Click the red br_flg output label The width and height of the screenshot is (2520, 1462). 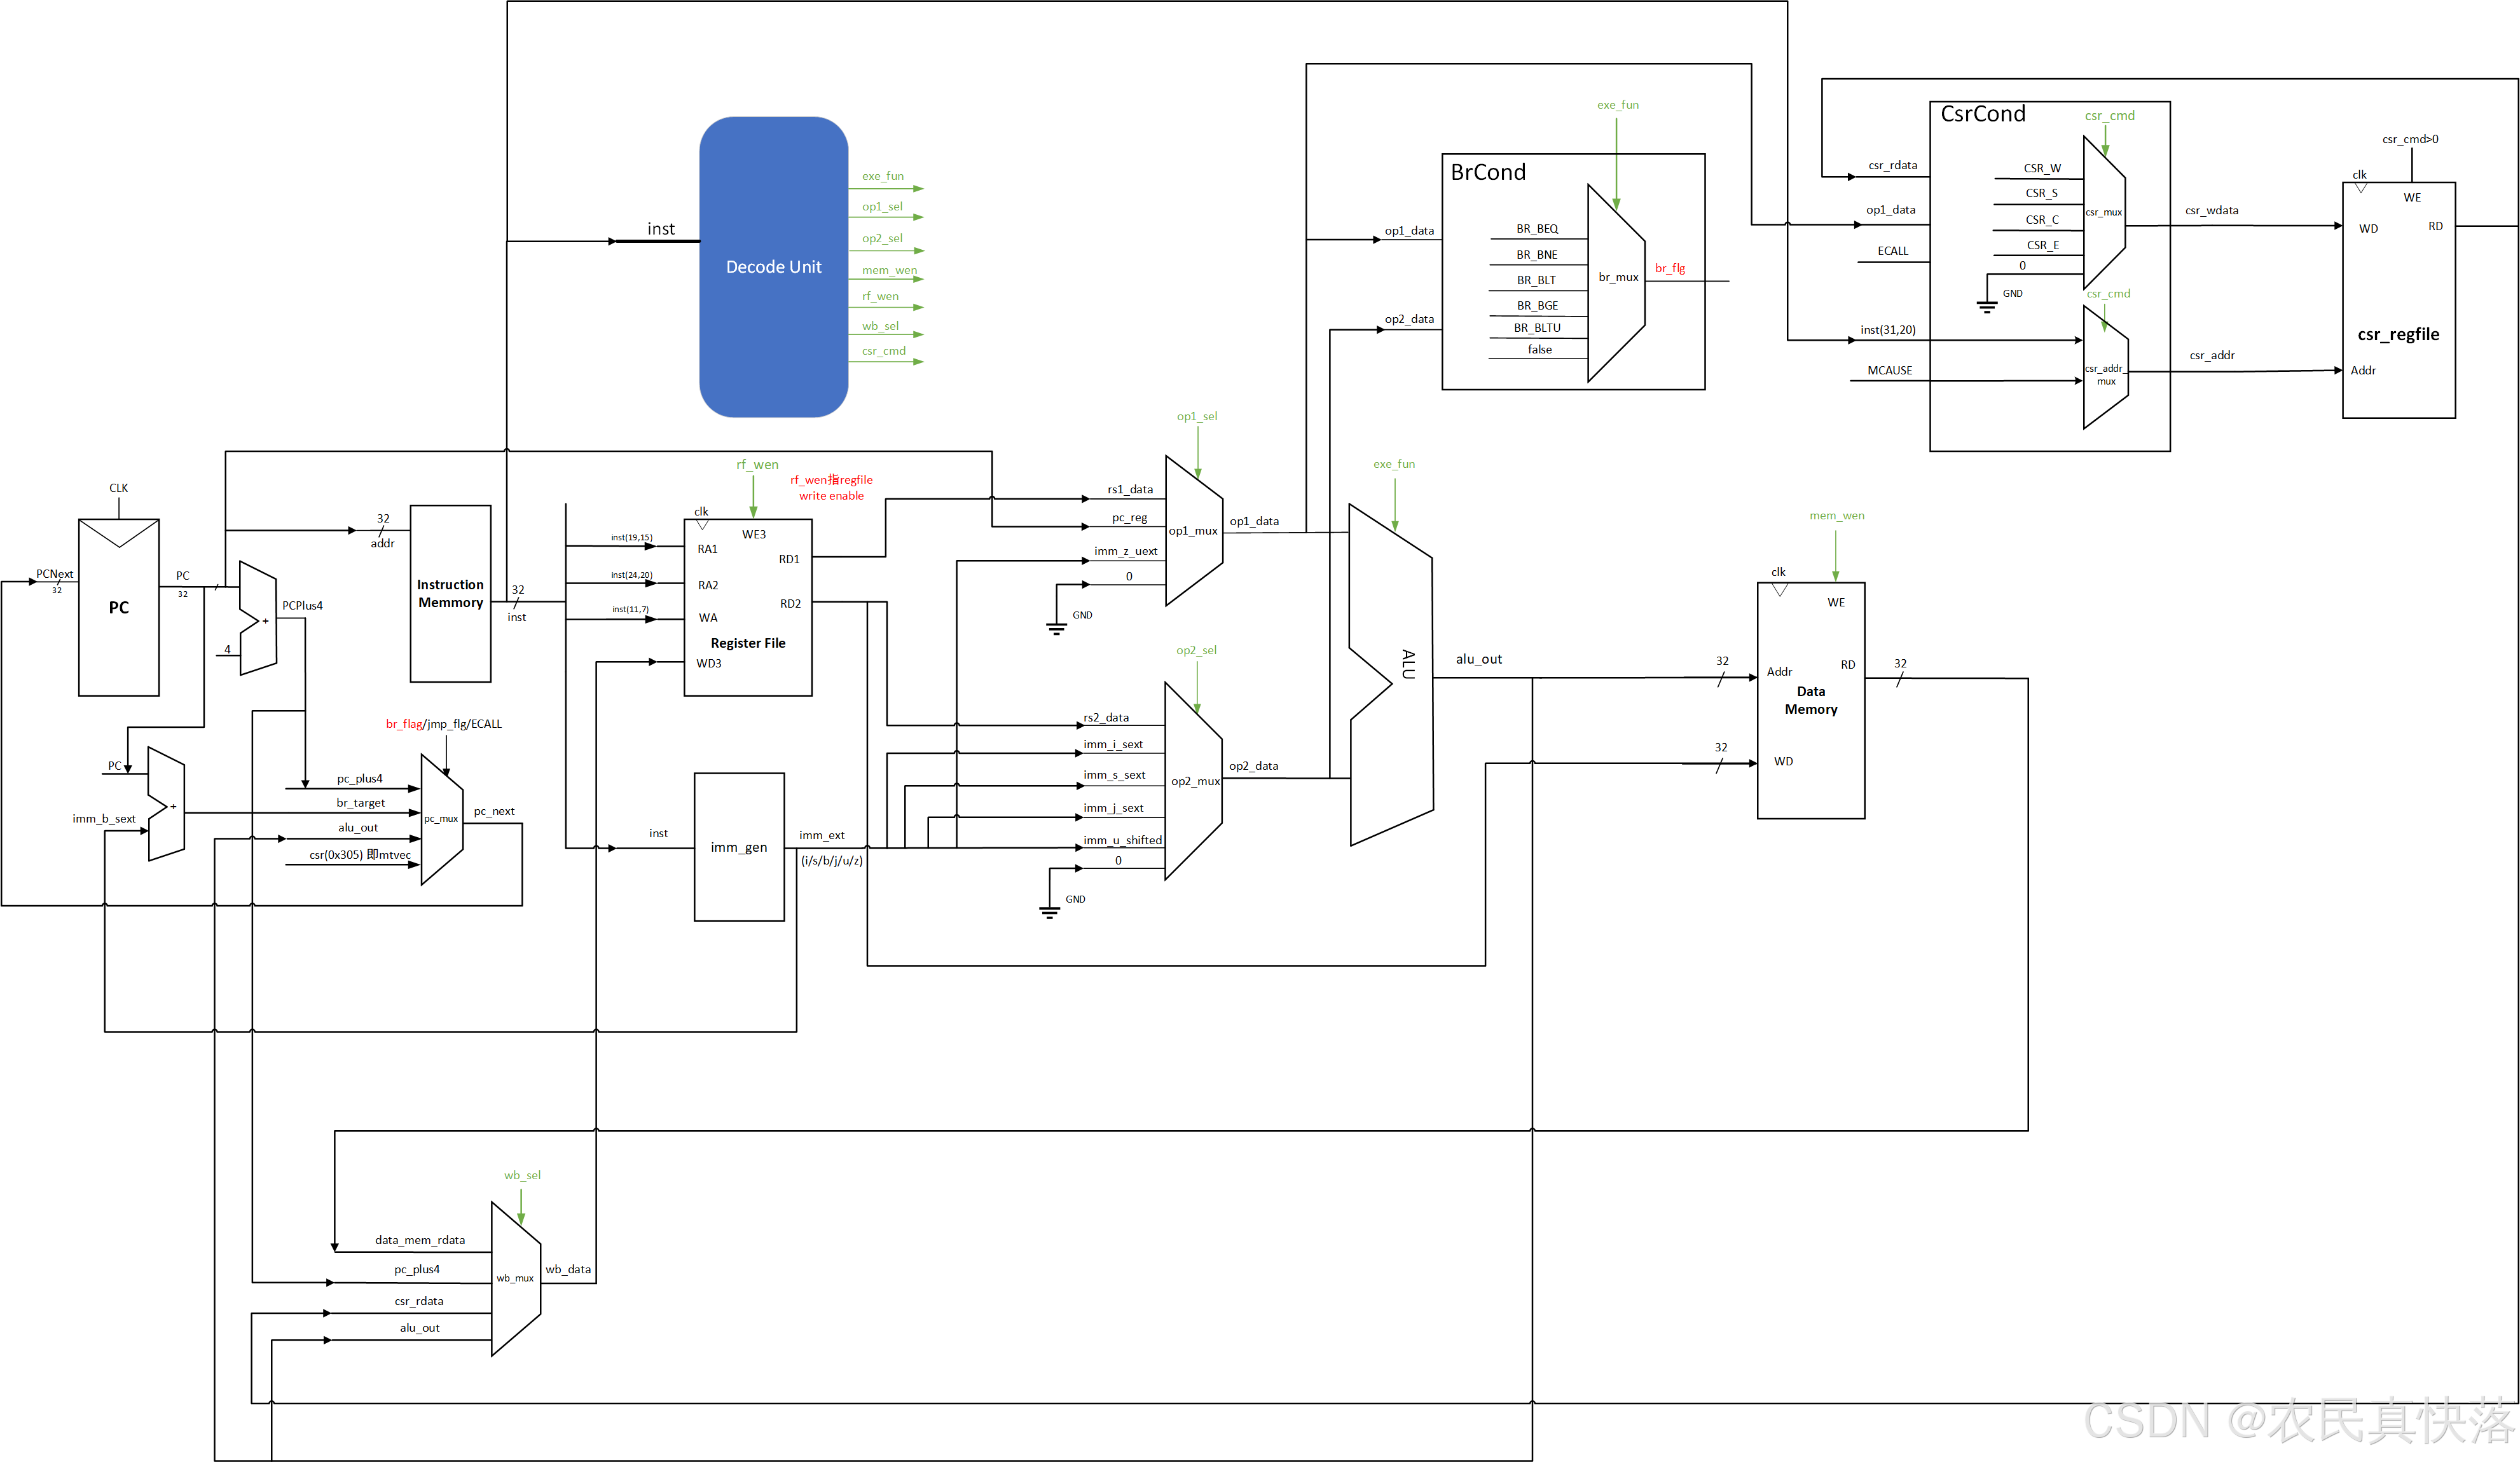1670,268
